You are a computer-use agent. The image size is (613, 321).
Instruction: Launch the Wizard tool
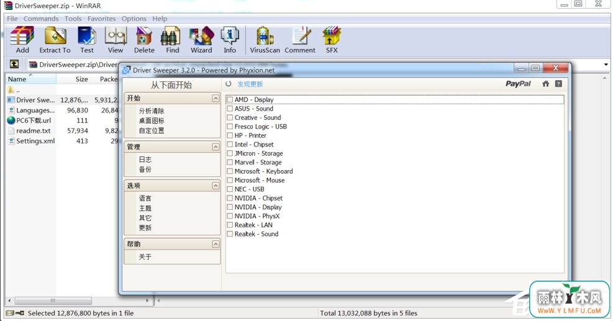point(201,40)
